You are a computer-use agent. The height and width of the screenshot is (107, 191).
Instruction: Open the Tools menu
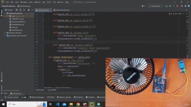tap(49, 2)
